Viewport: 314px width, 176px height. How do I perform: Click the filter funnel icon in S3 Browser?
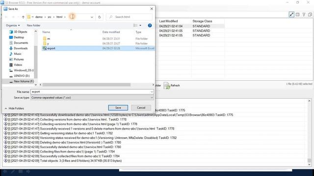304,14
